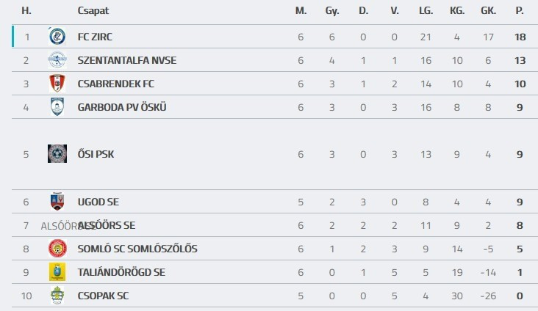Viewport: 538px width, 311px height.
Task: Click the P. points column header
Action: [x=520, y=11]
